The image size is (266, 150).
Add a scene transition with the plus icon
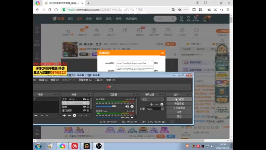152,104
